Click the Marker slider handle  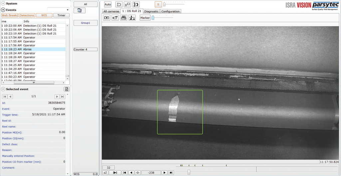click(x=153, y=18)
